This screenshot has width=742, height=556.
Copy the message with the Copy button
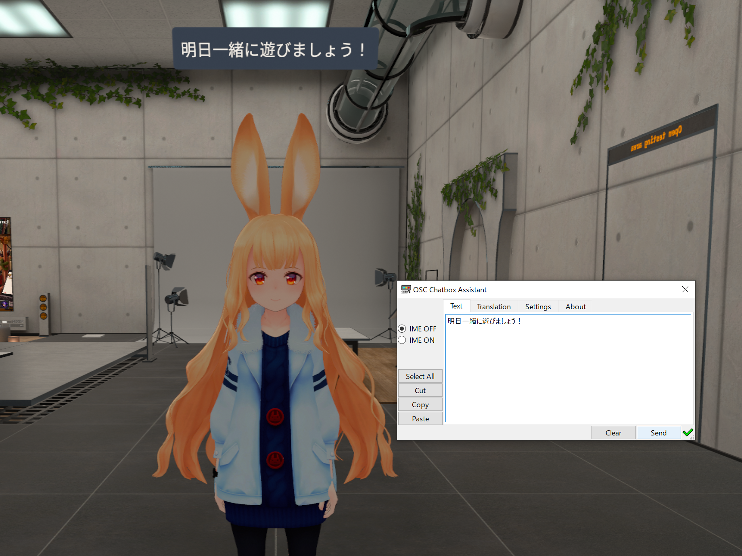pyautogui.click(x=420, y=404)
